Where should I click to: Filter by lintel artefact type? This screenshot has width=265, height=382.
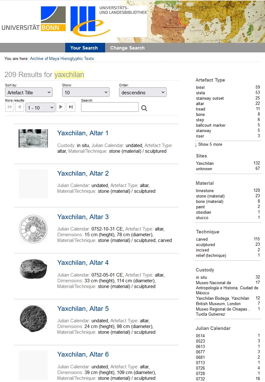[x=200, y=87]
